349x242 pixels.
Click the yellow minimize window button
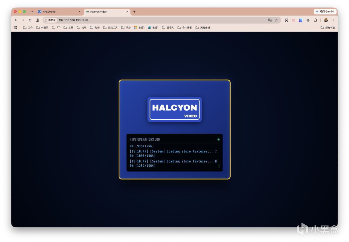[20, 12]
